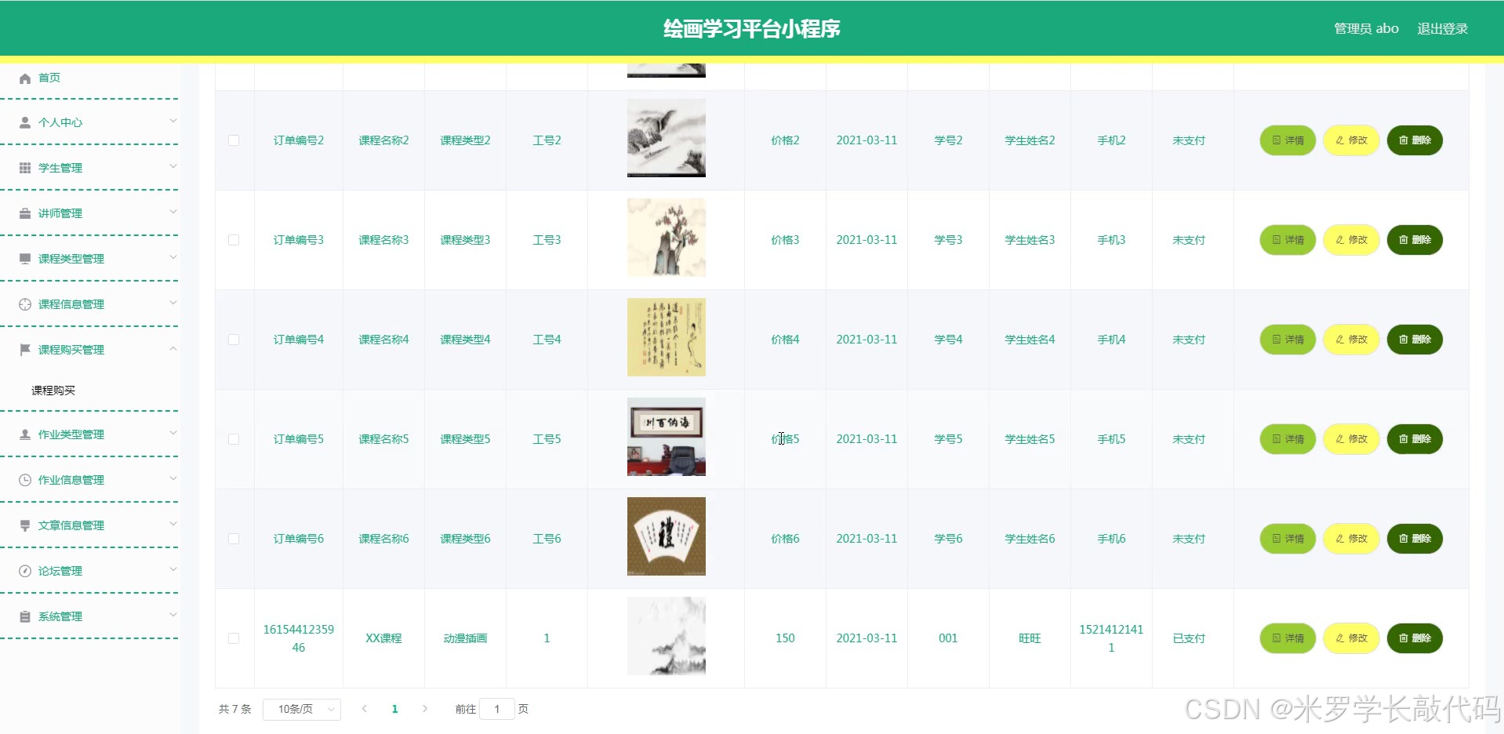Screen dimensions: 1504x734
Task: Click the person icon next to 个人中心
Action: pyautogui.click(x=24, y=122)
